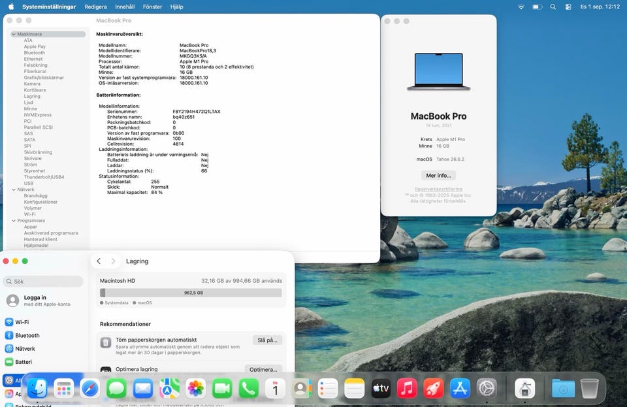Select Brandvägg under Nätverk

click(35, 196)
